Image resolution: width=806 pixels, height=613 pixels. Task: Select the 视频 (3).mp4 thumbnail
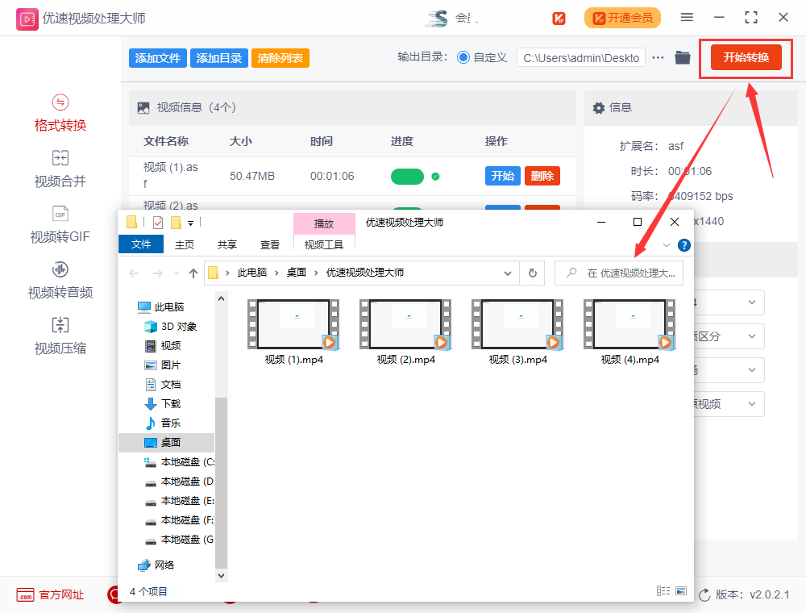pos(518,325)
